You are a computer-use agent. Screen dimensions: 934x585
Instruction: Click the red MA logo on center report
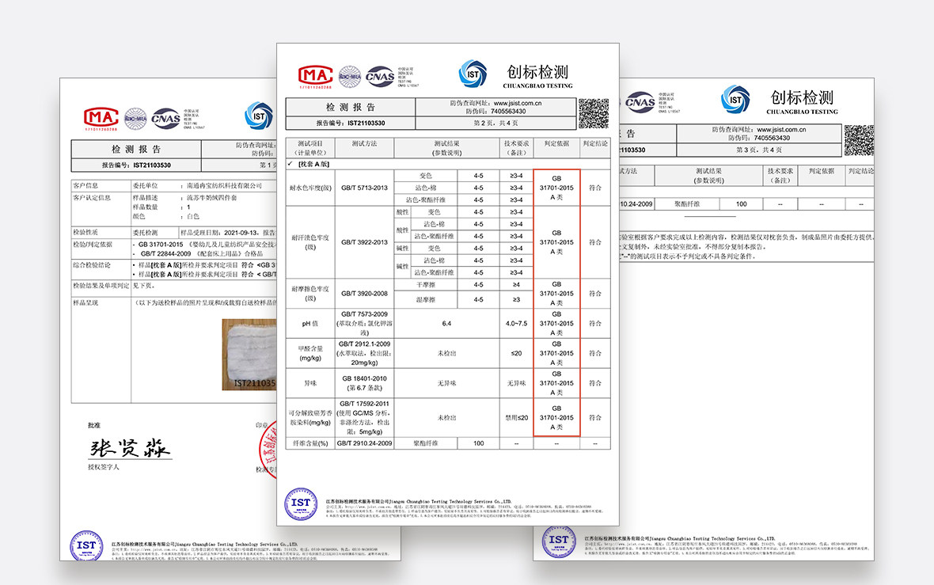coord(315,76)
